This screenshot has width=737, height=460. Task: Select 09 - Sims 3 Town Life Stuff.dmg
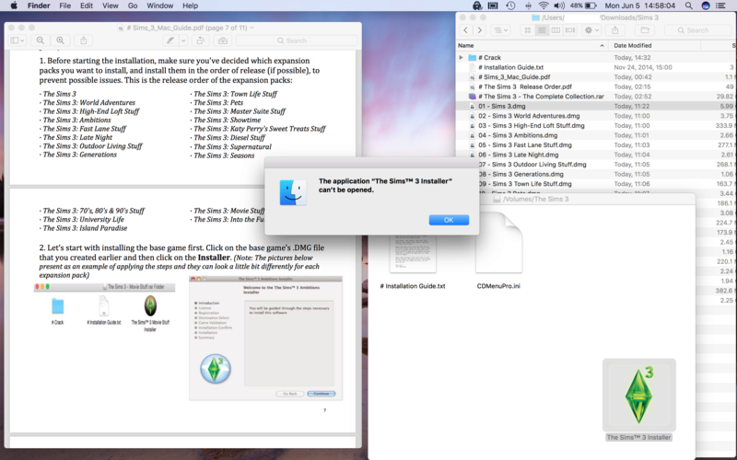(x=608, y=183)
